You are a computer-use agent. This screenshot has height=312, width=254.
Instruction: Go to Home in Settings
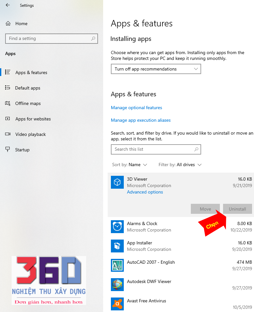[21, 24]
